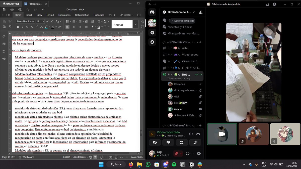The image size is (301, 169).
Task: Click the Cut scissors icon
Action: (x=10, y=22)
